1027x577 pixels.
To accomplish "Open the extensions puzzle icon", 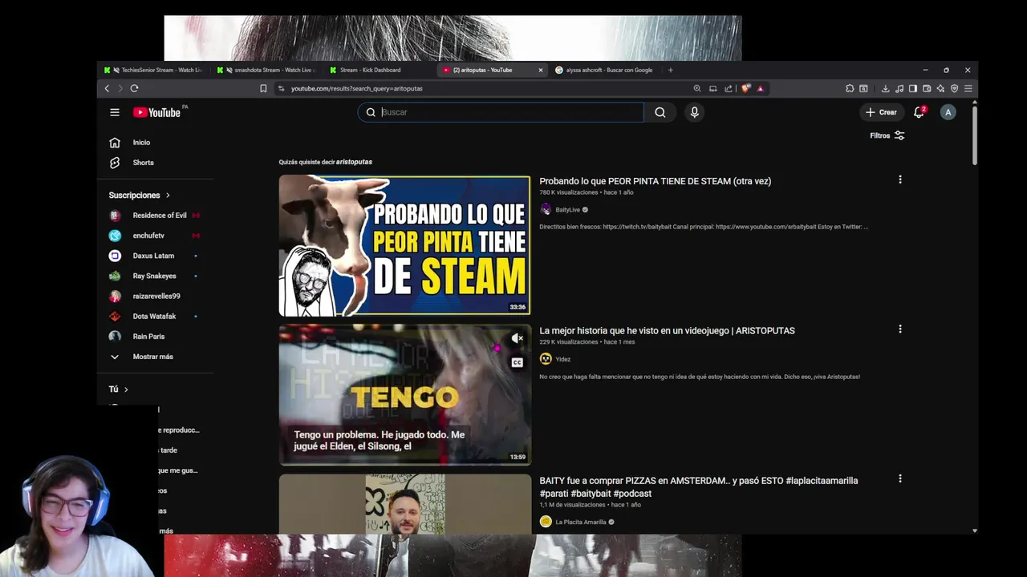I will [850, 88].
